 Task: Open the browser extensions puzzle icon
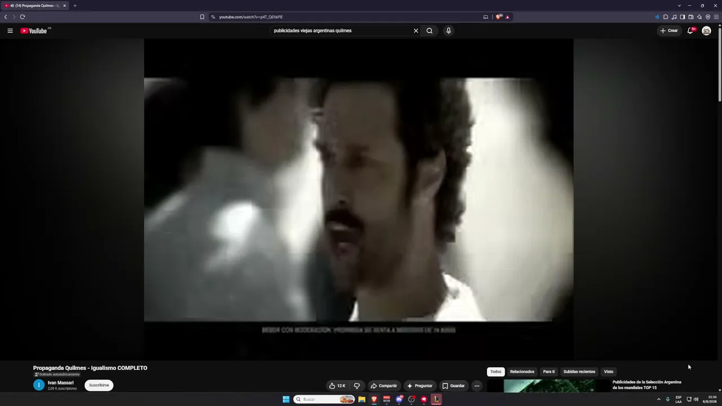point(666,17)
